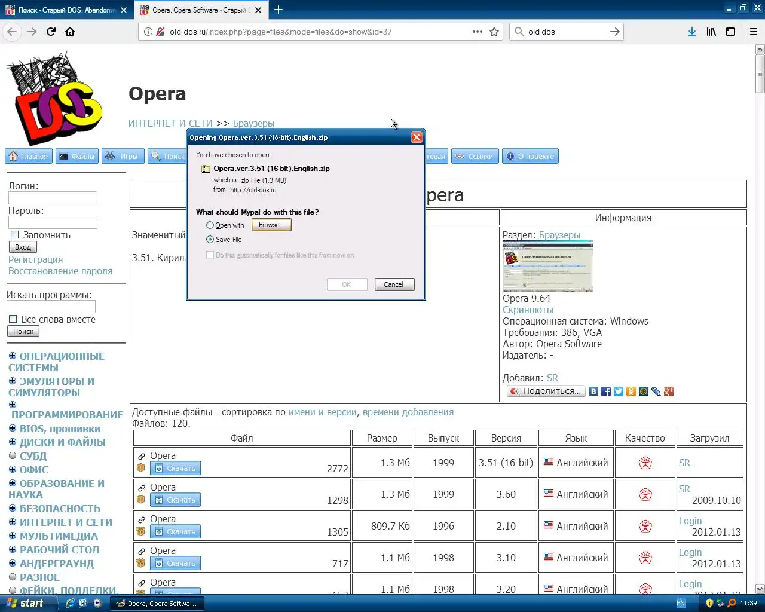765x612 pixels.
Task: Expand the ИНТЕРНЕТ И СЕТИ sidebar category
Action: (13, 522)
